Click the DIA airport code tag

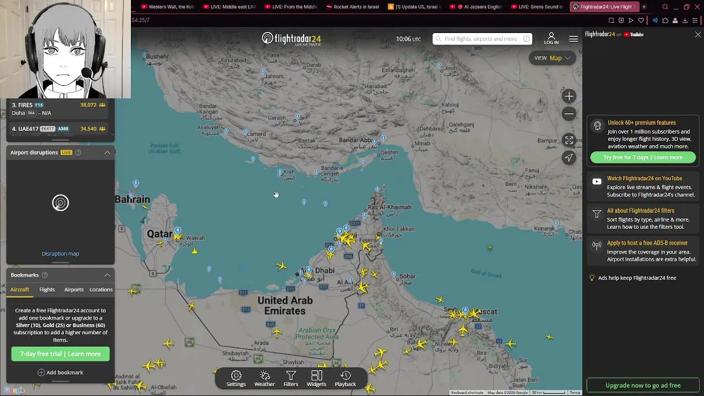pos(31,113)
